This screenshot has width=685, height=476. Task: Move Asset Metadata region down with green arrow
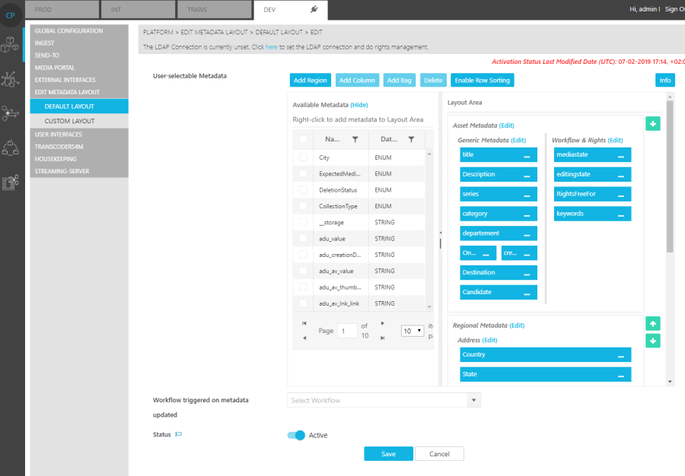point(652,124)
